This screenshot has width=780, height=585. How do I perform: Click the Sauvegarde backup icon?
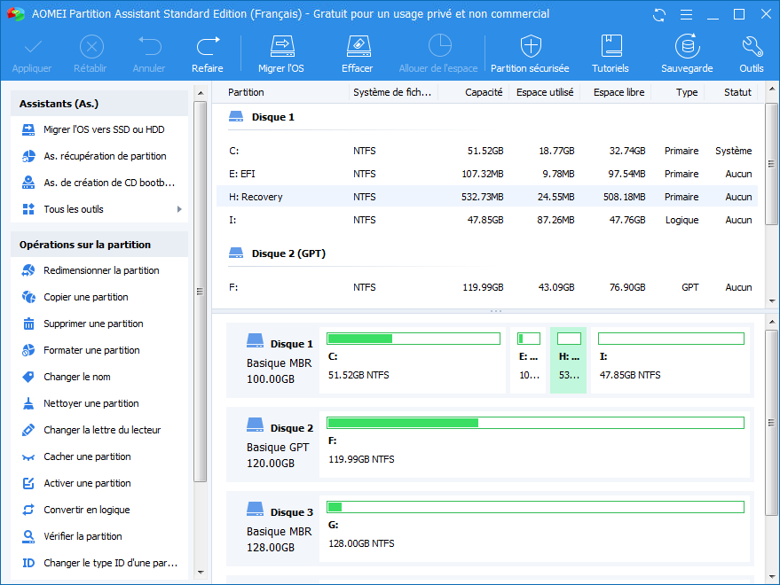tap(686, 47)
